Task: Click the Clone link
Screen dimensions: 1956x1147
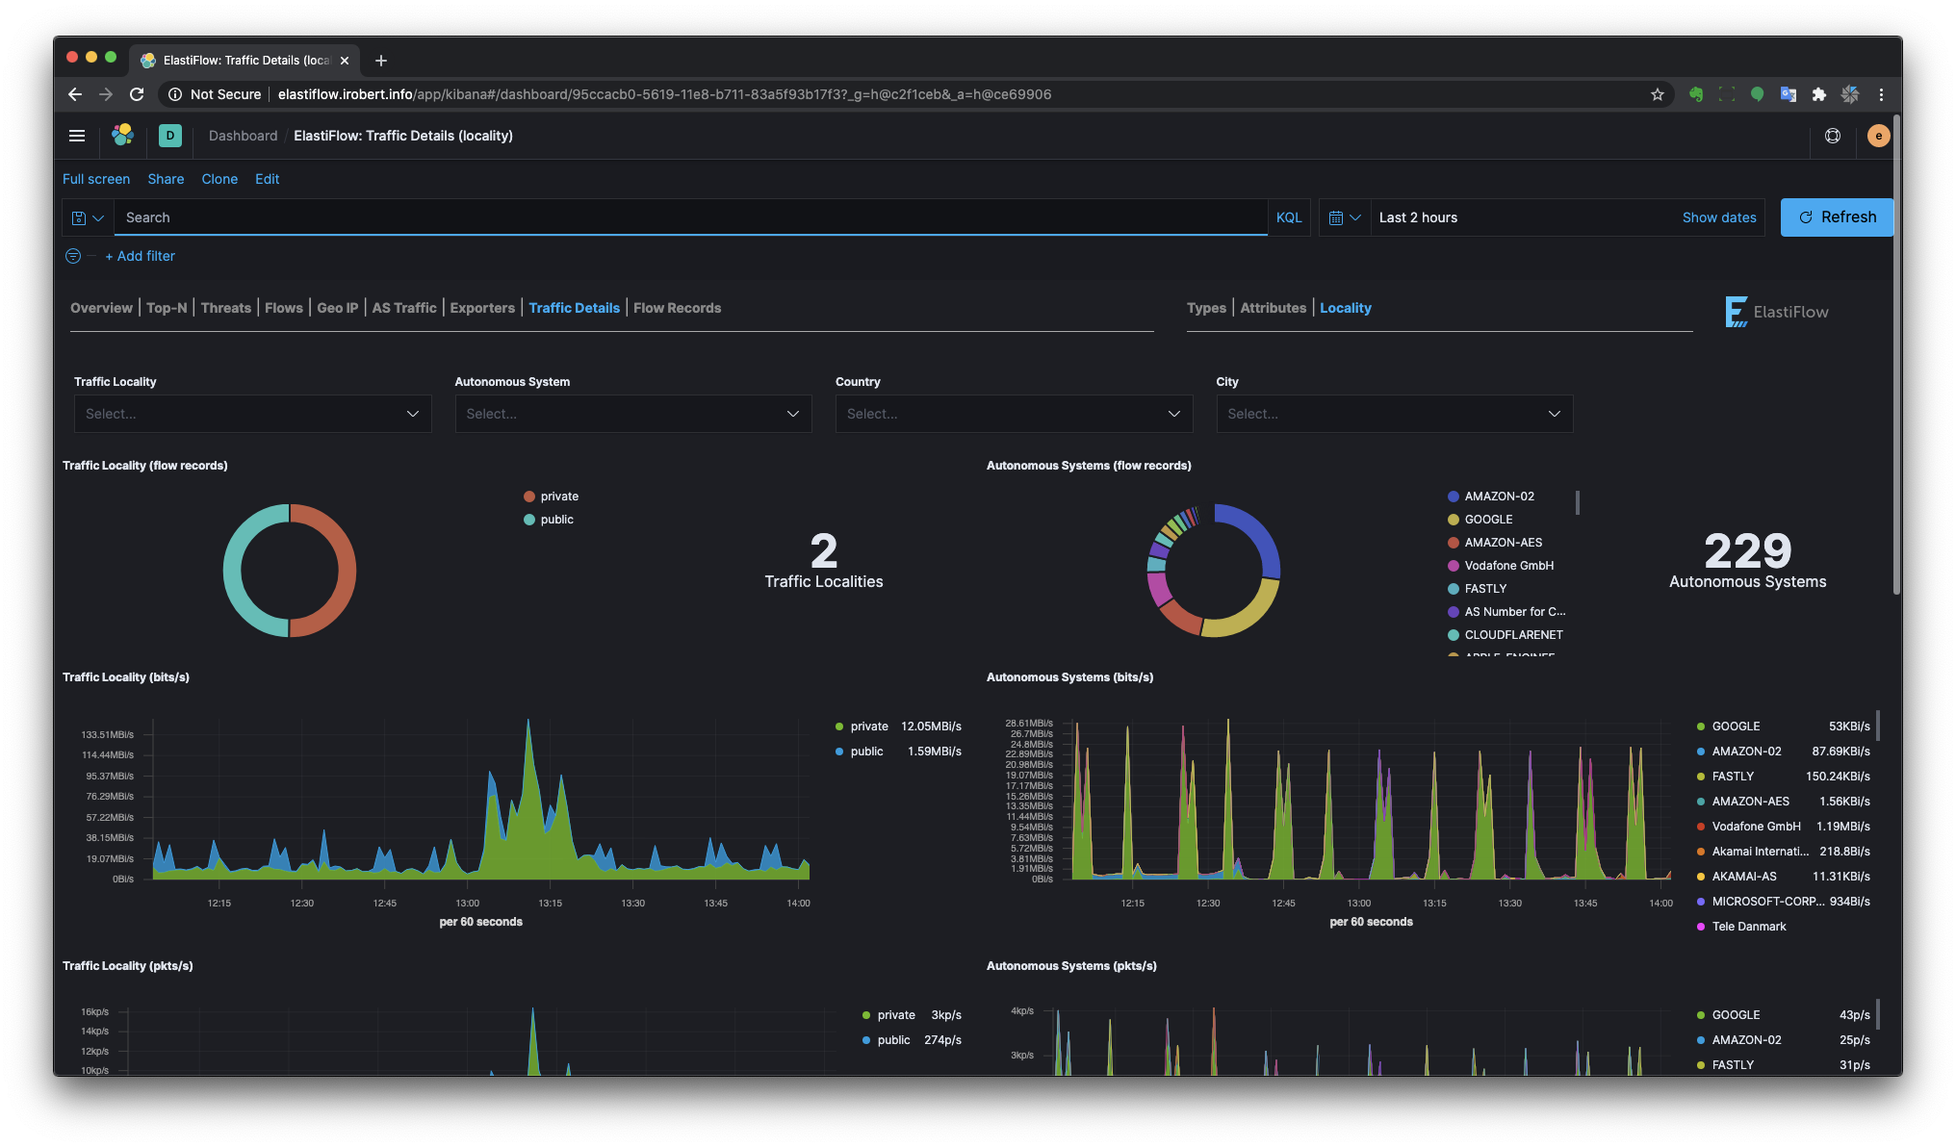Action: 219,179
